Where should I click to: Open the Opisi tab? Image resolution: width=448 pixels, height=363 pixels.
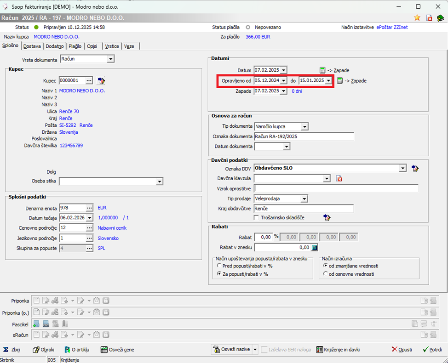92,46
